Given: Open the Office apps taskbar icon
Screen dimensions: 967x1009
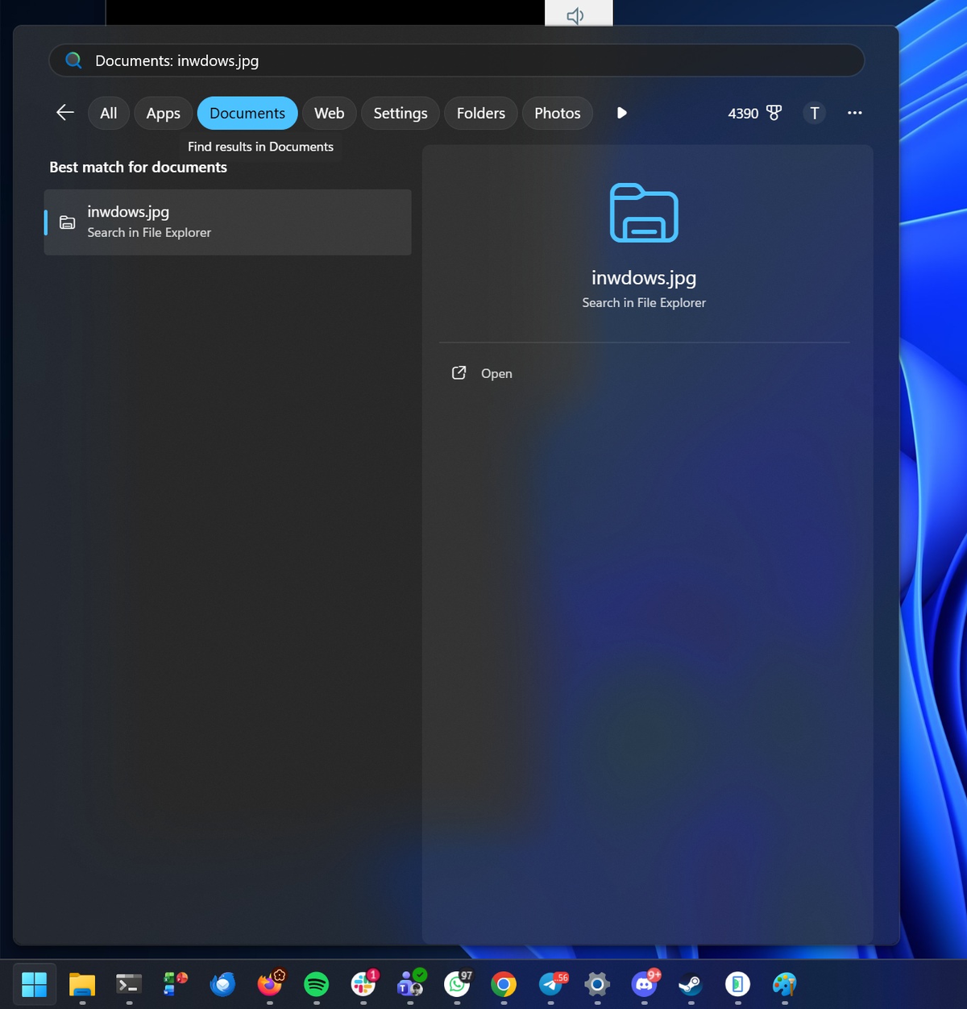Looking at the screenshot, I should (175, 984).
